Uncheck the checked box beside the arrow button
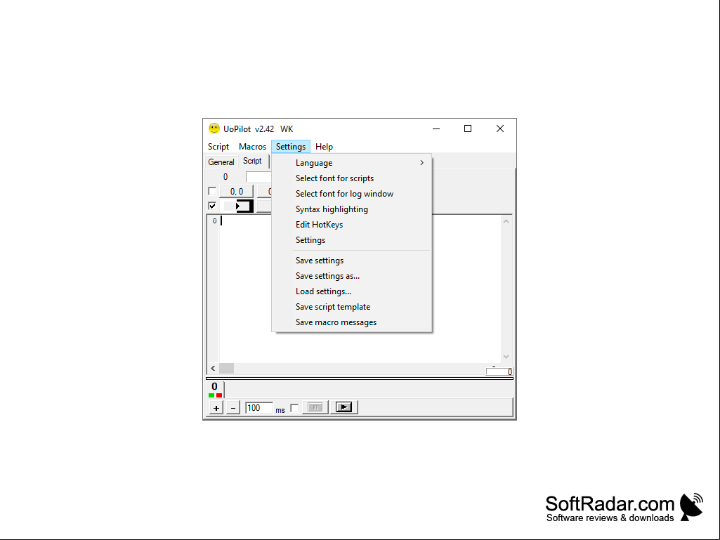The height and width of the screenshot is (540, 720). (212, 206)
